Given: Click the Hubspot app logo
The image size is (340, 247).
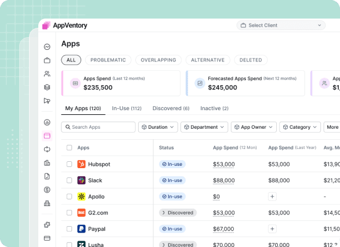Looking at the screenshot, I should [81, 164].
